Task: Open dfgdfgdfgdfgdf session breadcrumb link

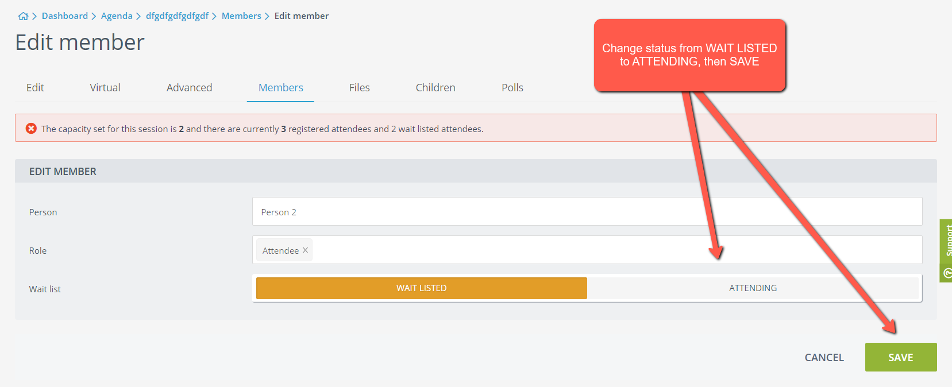Action: [x=177, y=16]
